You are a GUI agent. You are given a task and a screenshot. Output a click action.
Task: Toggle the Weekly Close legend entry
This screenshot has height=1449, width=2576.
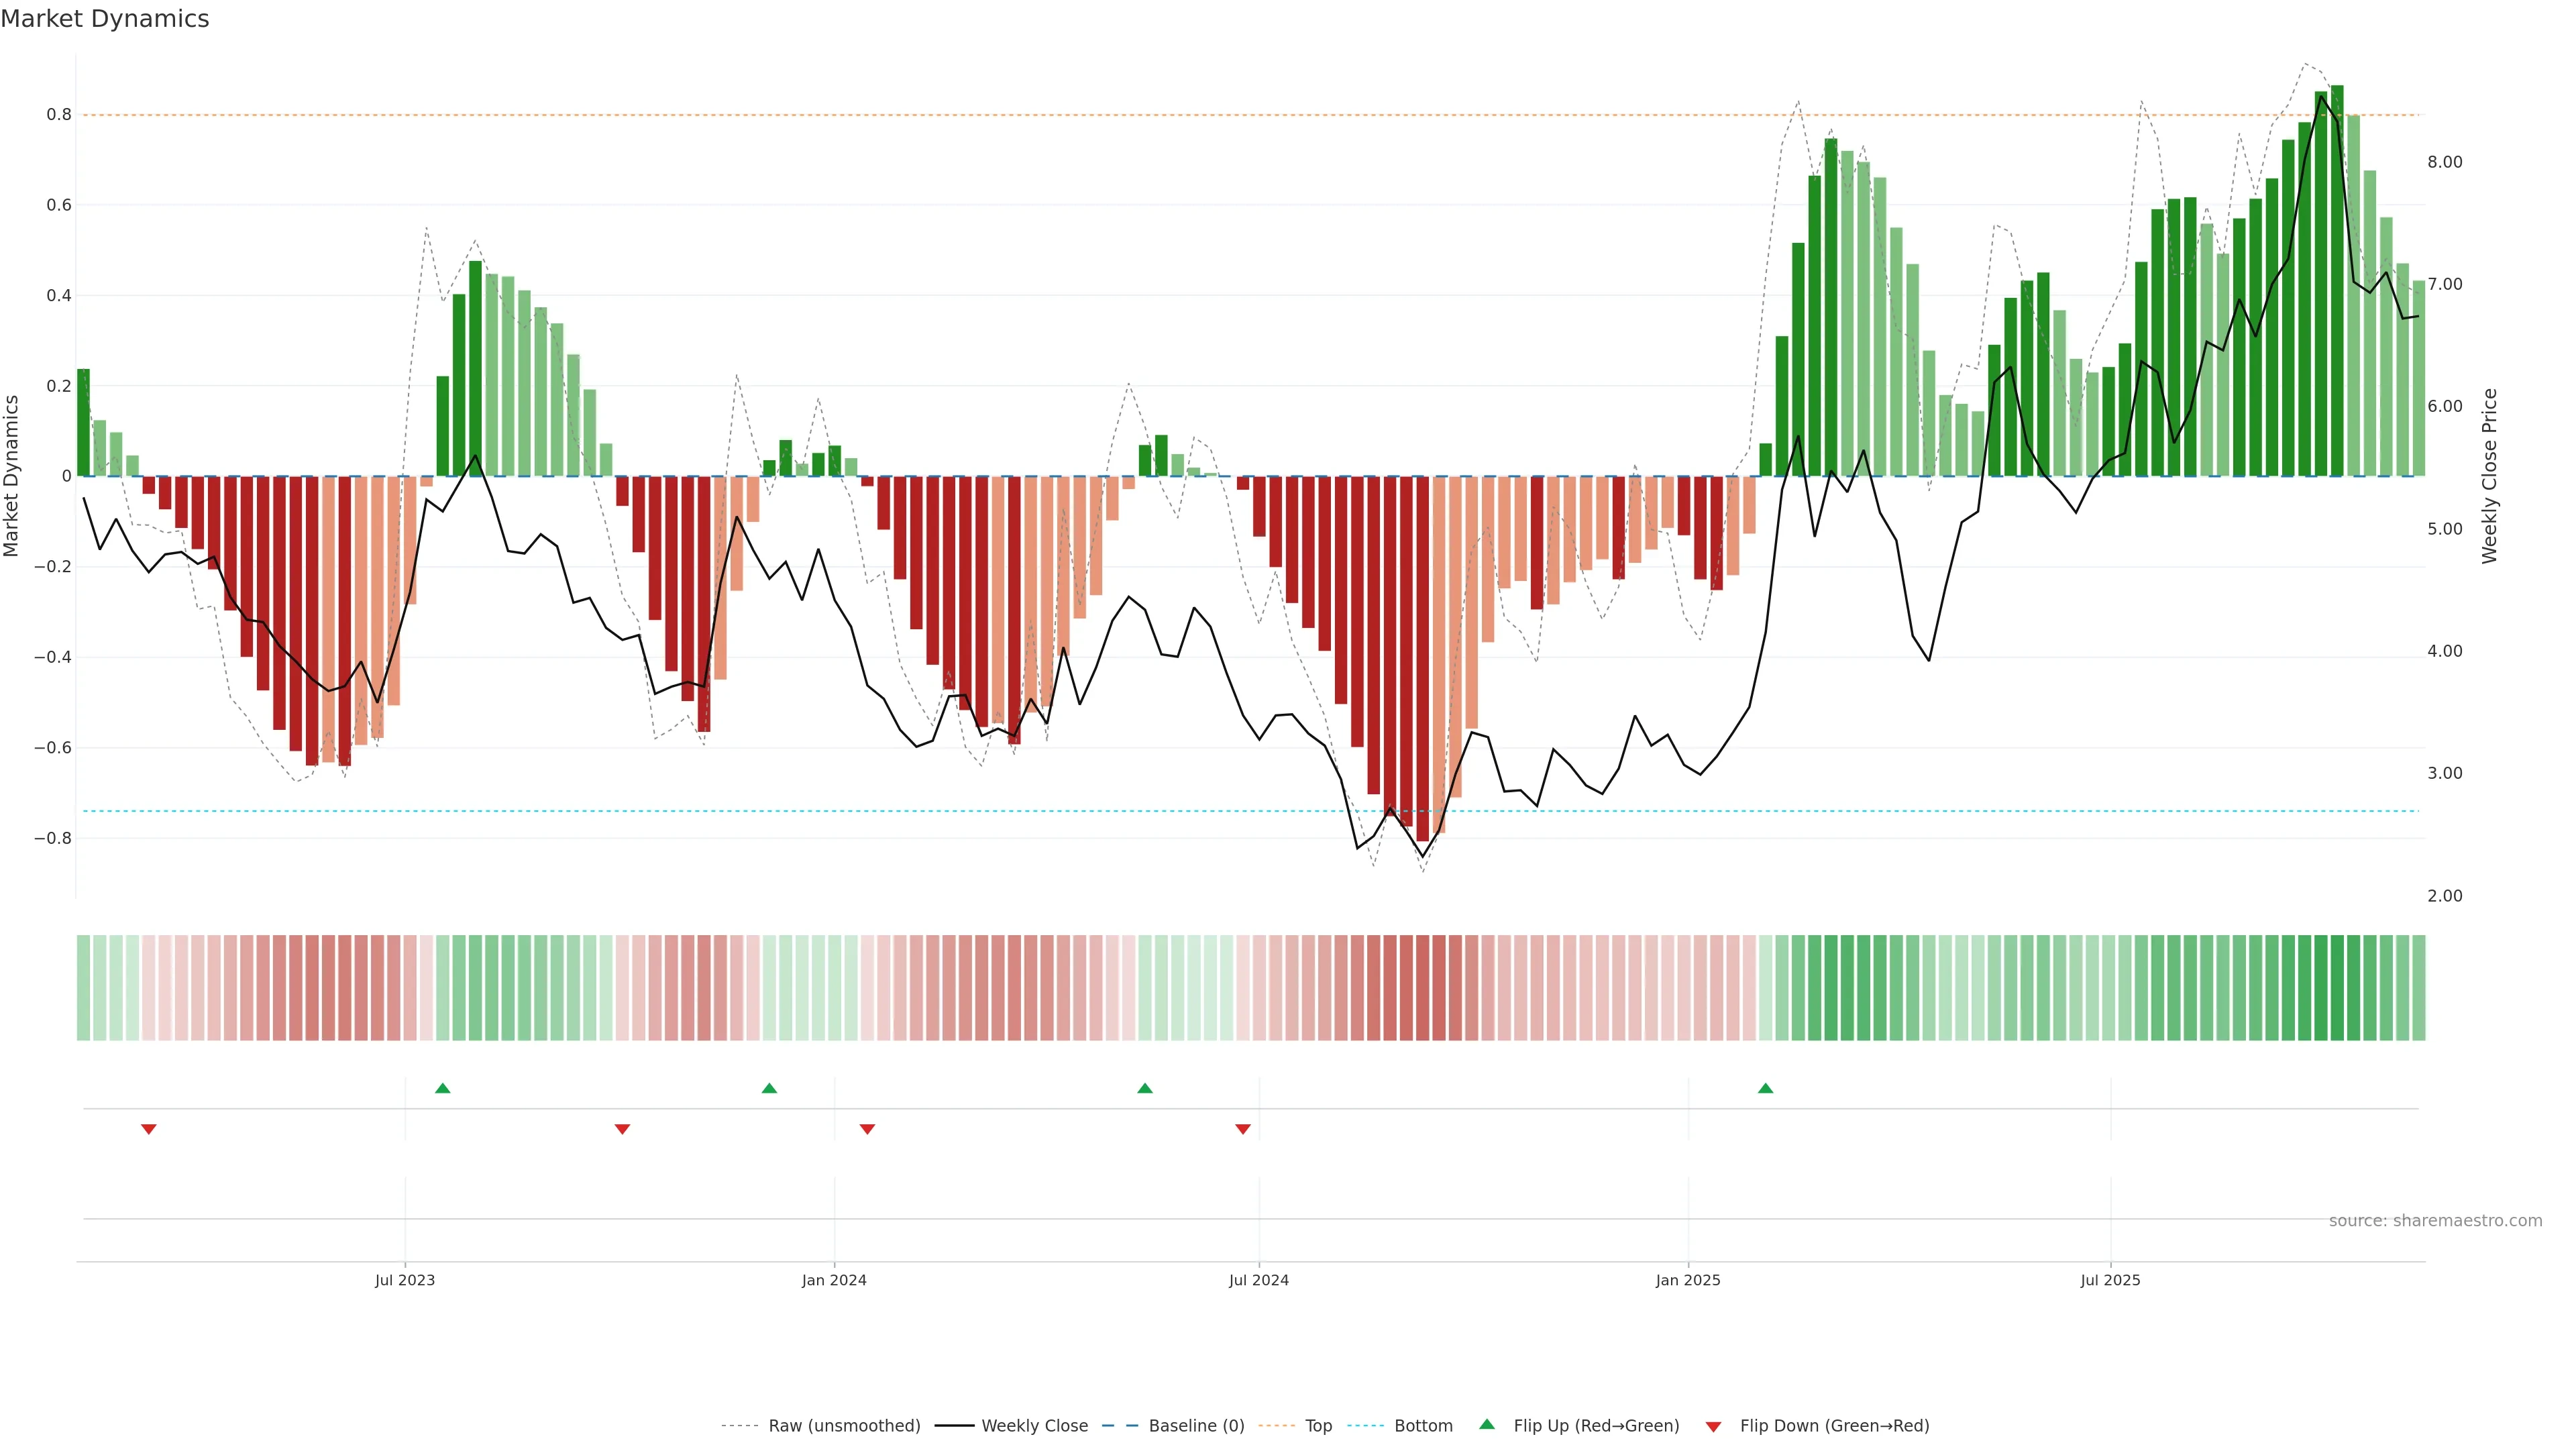click(x=1034, y=1426)
